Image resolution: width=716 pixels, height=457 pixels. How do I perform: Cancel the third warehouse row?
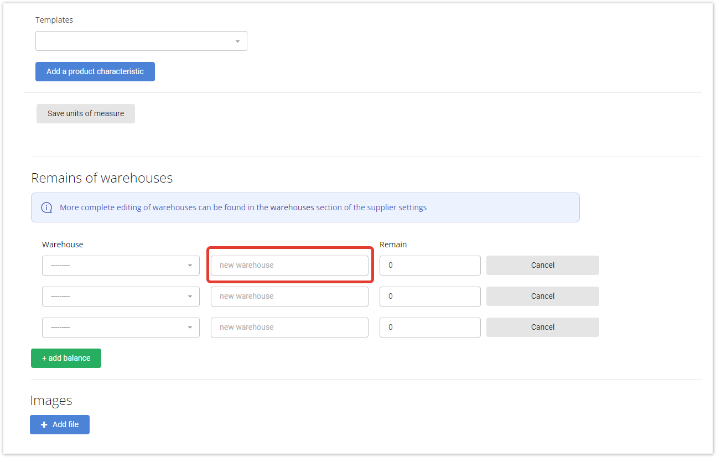543,327
